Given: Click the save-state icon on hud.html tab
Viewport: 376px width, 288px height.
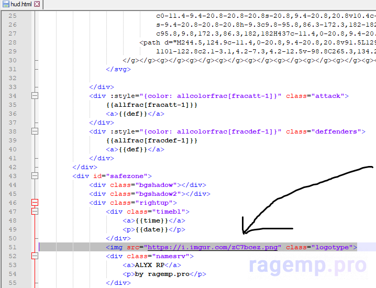Looking at the screenshot, I should coord(5,4).
